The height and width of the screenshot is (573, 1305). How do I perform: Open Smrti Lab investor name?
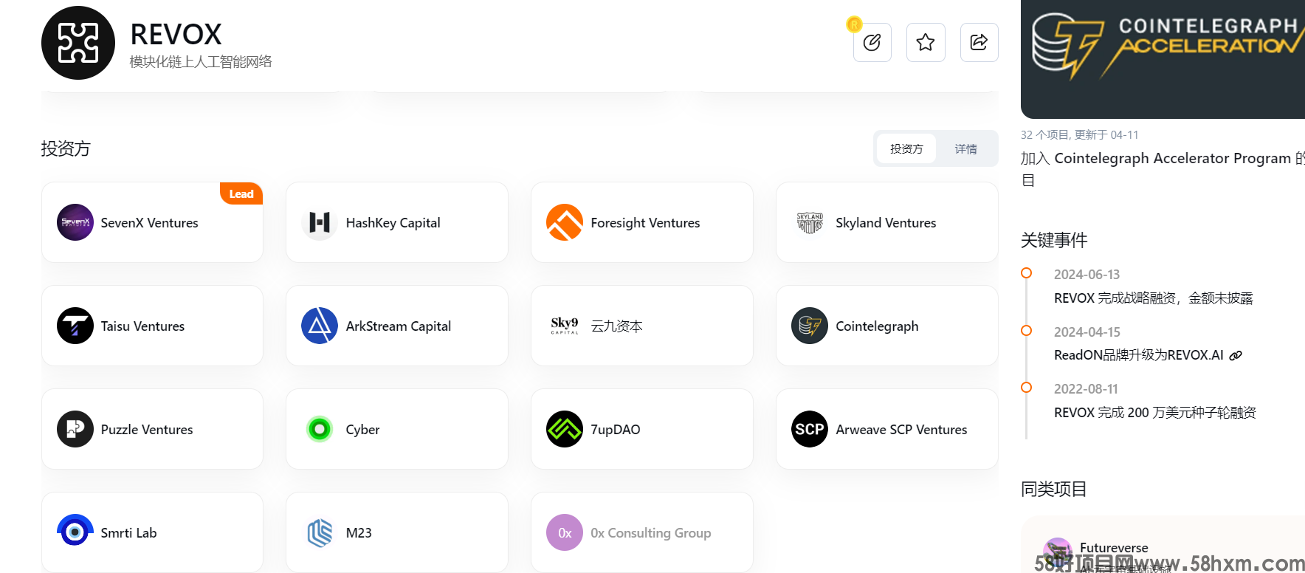point(129,532)
